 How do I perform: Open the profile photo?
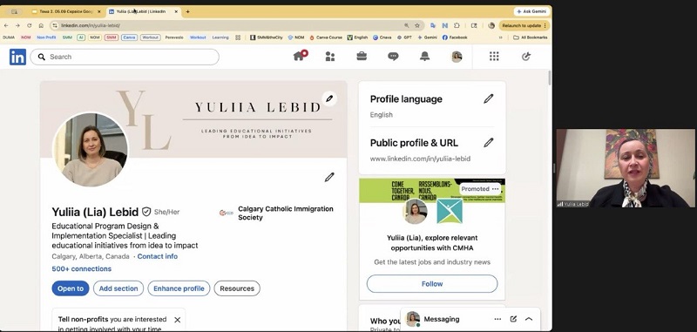tap(91, 149)
